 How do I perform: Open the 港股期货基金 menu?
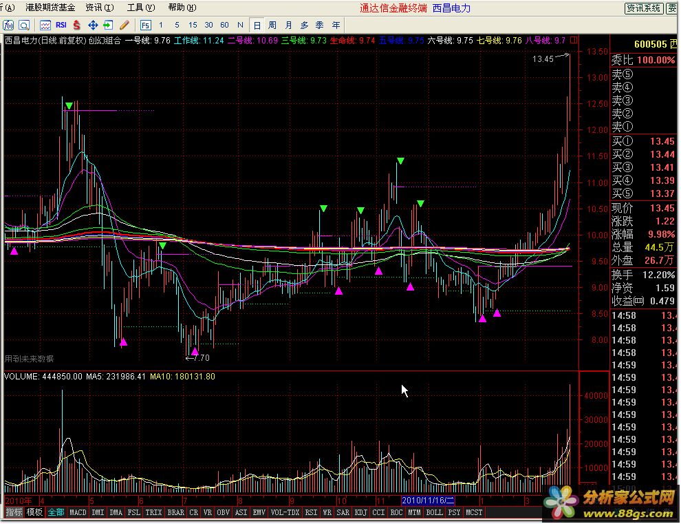point(50,8)
